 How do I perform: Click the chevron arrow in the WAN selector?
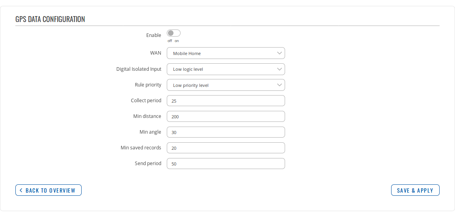click(279, 53)
